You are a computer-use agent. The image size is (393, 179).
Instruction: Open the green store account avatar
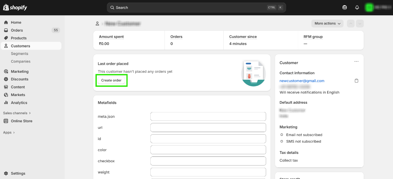pyautogui.click(x=369, y=8)
